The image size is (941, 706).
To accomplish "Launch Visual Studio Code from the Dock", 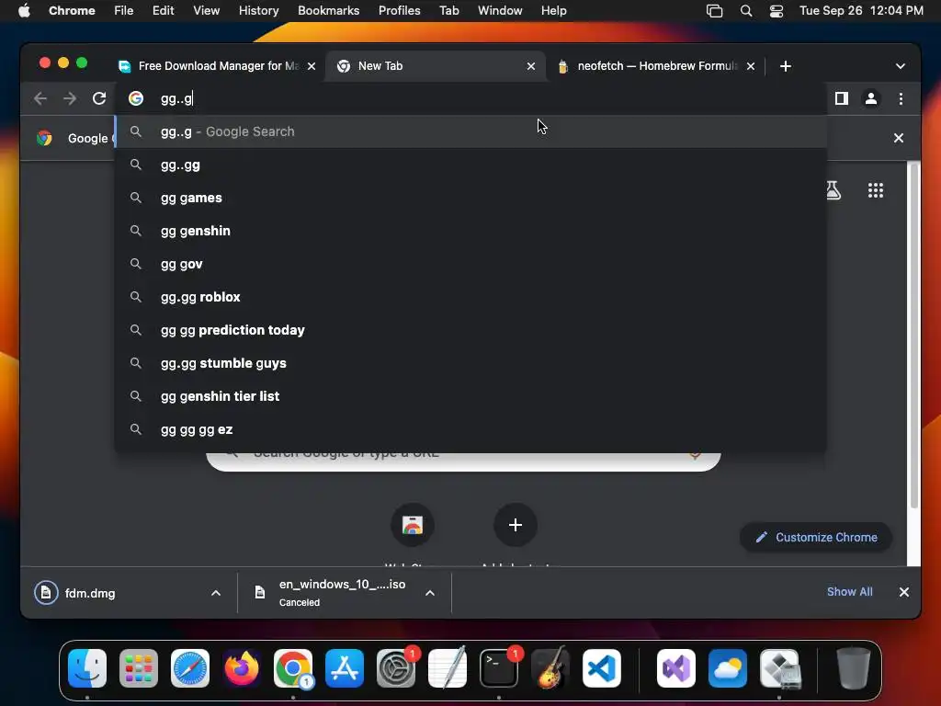I will (x=602, y=668).
